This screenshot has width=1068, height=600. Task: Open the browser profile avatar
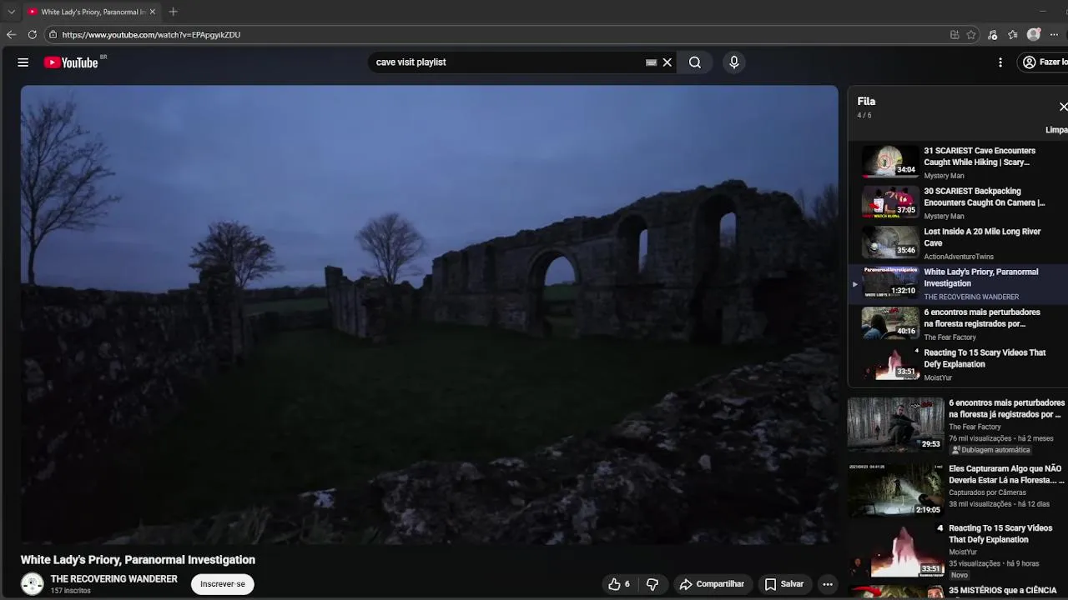(x=1034, y=35)
